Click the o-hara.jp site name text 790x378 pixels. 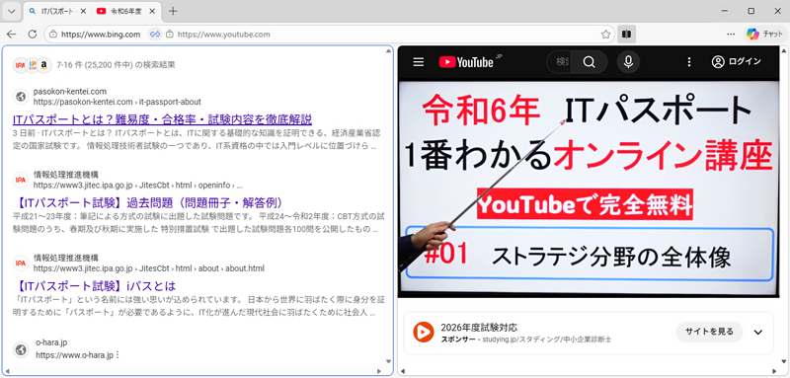coord(51,342)
